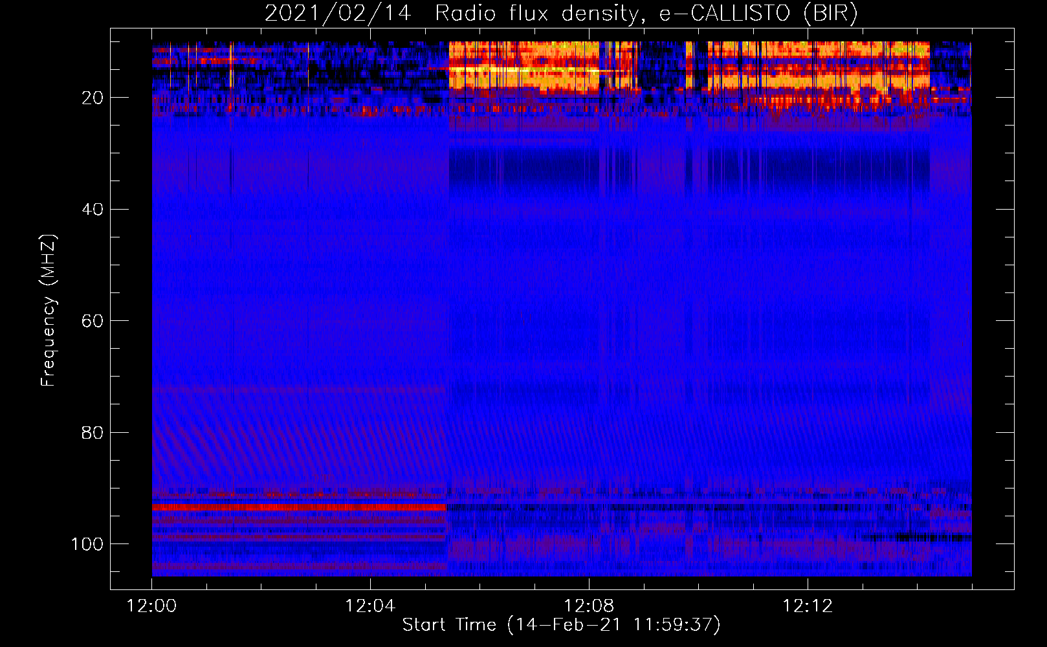Click the plot title '2021/02/14 Radio flux density'
The image size is (1047, 647).
pos(561,13)
